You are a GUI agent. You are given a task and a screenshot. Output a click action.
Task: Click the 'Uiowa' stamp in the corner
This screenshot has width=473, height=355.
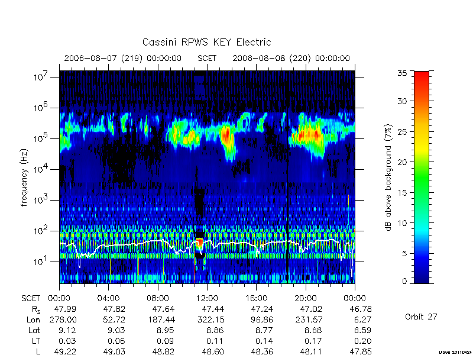(455, 352)
